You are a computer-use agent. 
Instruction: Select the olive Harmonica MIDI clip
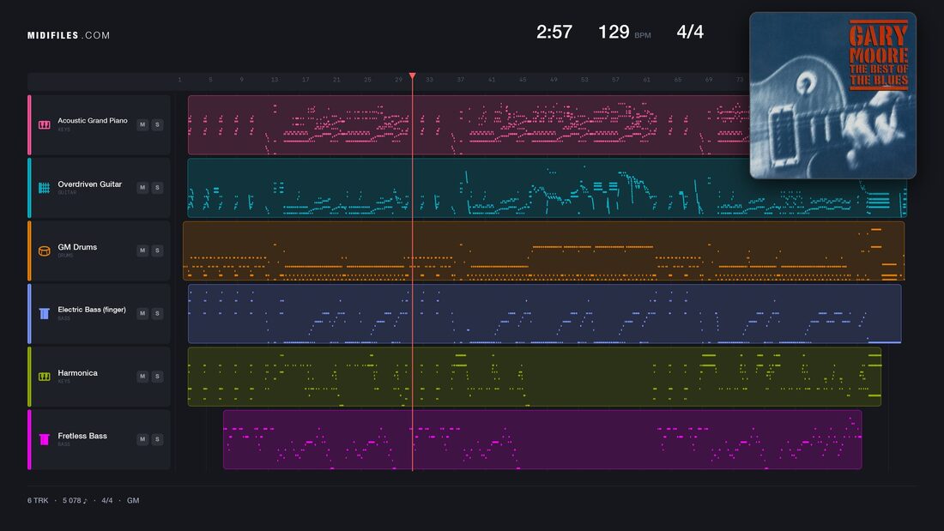[x=535, y=377]
